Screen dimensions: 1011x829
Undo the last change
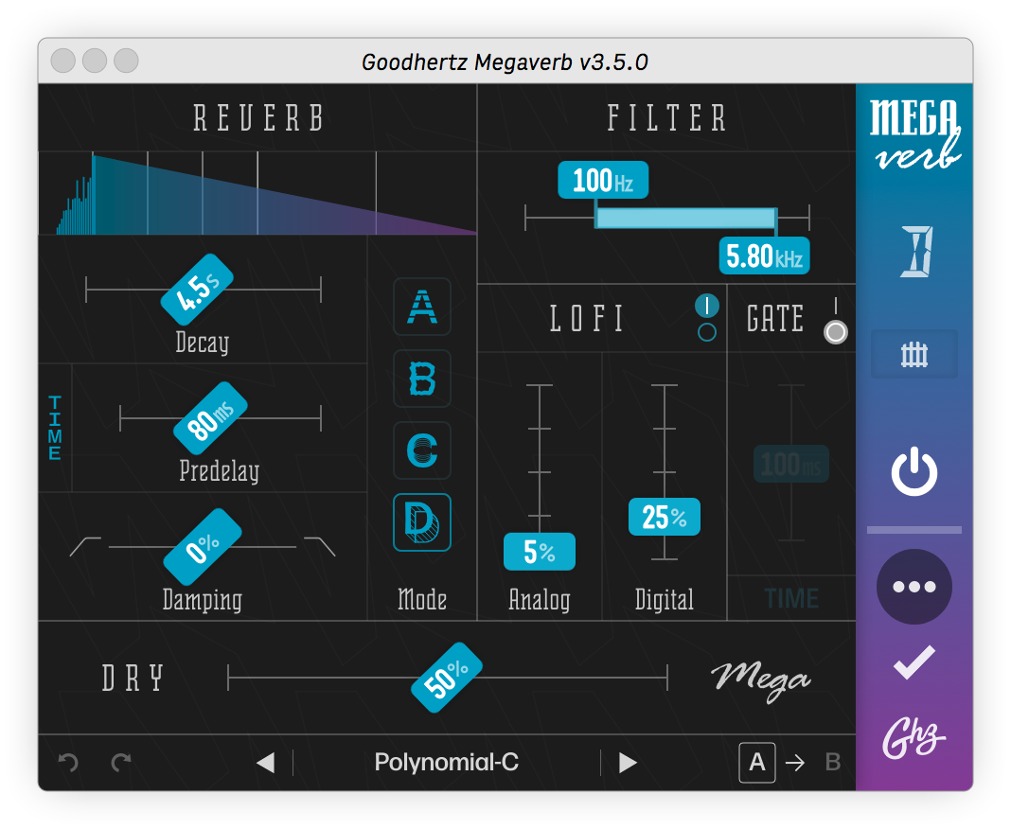(68, 763)
